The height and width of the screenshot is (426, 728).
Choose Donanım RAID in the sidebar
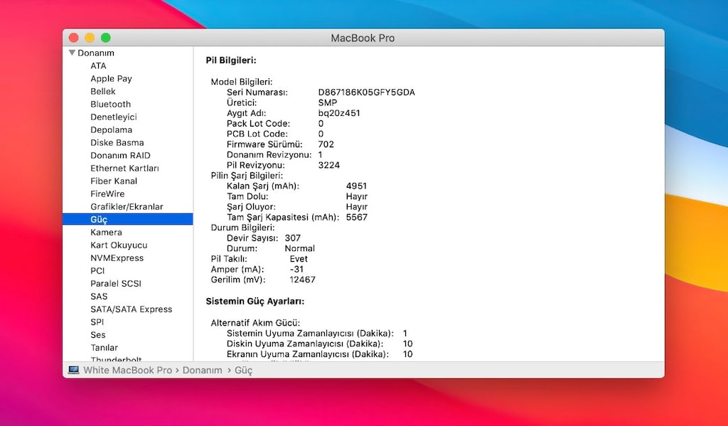click(x=120, y=156)
